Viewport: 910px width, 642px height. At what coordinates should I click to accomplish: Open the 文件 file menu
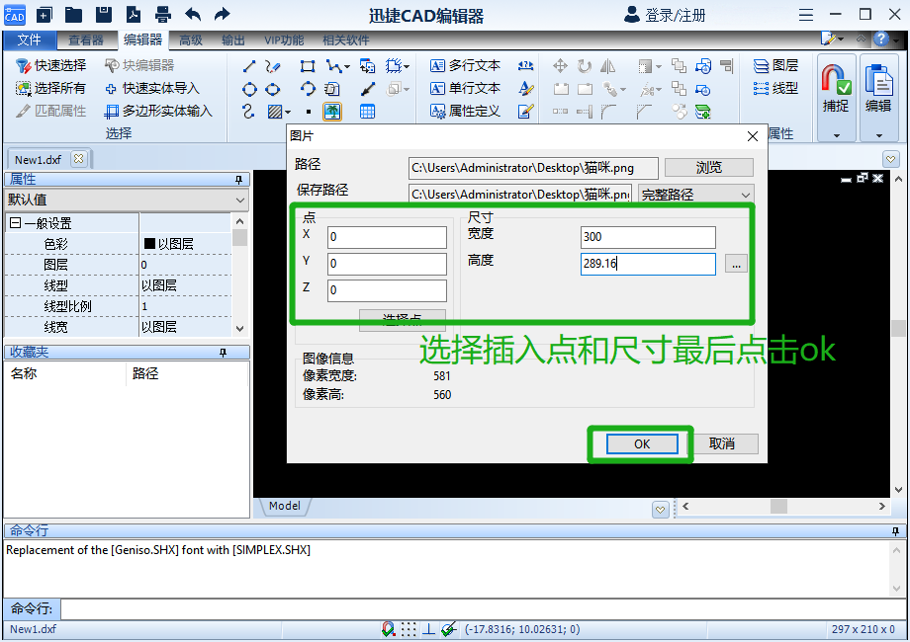(x=29, y=40)
